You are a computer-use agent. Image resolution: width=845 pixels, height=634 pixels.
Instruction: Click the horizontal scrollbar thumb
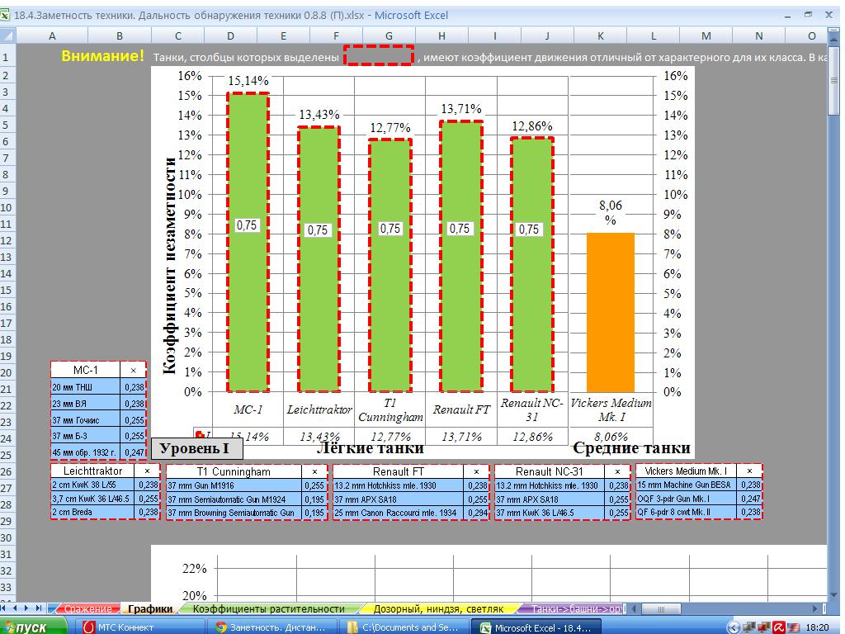(x=661, y=608)
